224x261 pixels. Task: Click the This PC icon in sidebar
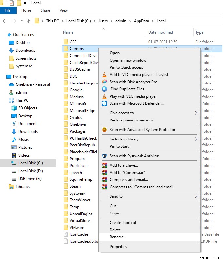tap(11, 100)
